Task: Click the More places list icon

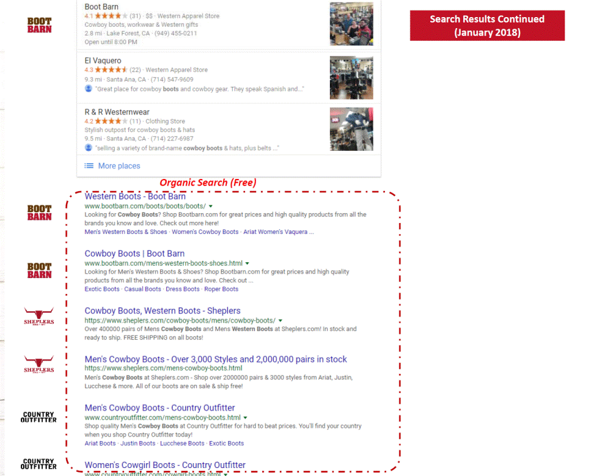Action: coord(89,166)
